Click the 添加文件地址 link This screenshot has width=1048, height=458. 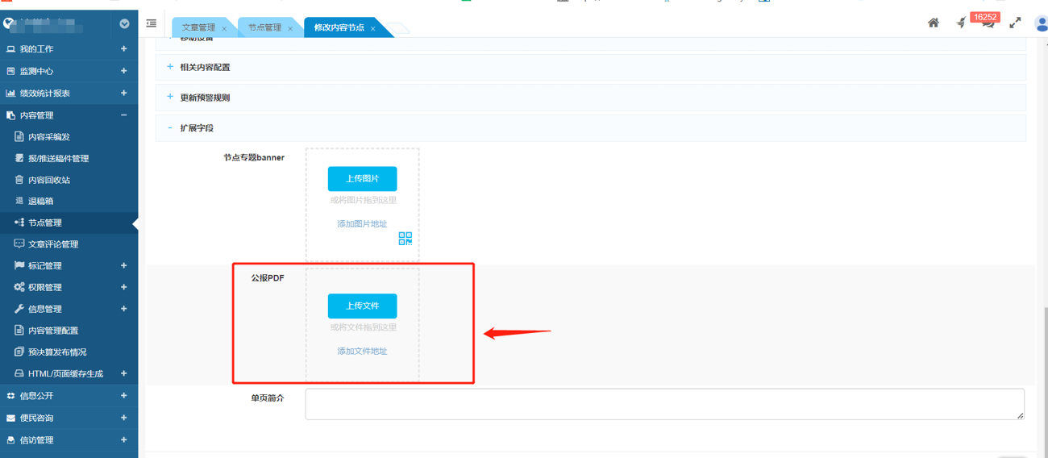click(362, 352)
